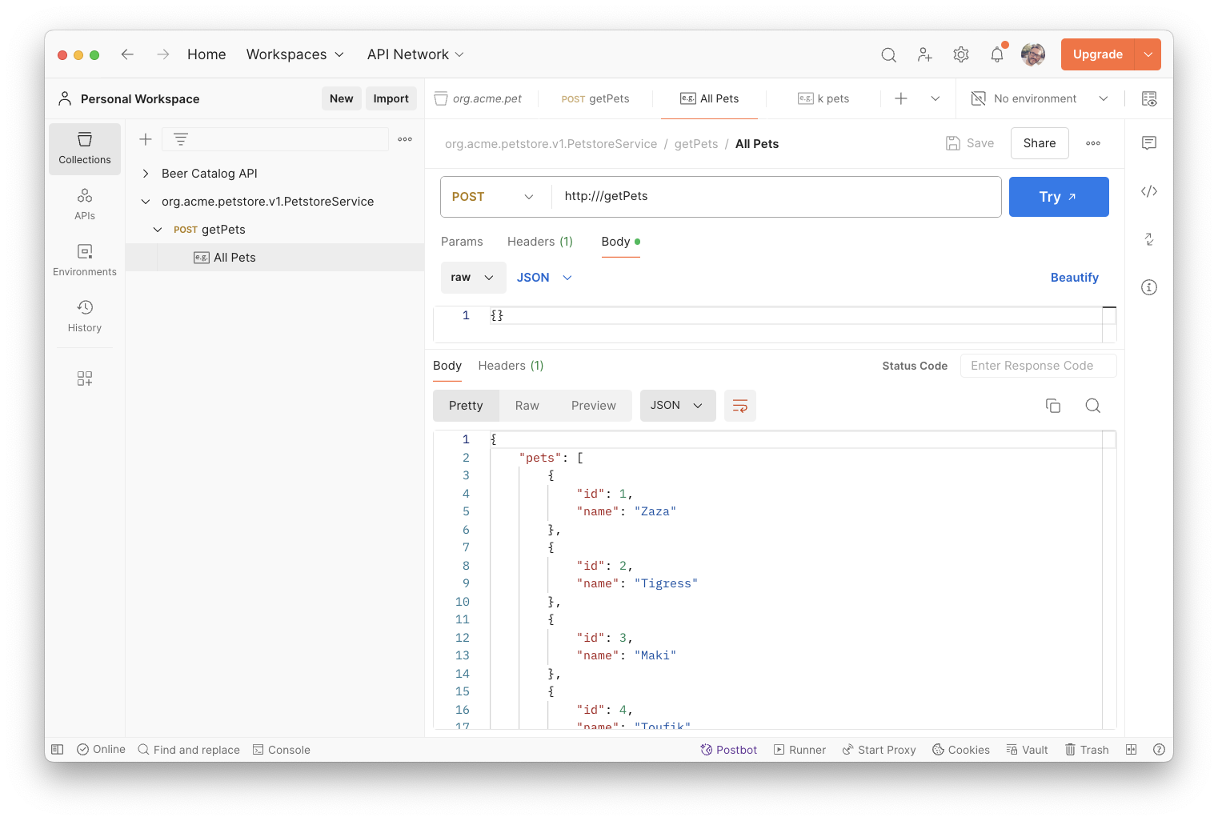Viewport: 1218px width, 821px height.
Task: Click the blue Try button
Action: [1058, 197]
